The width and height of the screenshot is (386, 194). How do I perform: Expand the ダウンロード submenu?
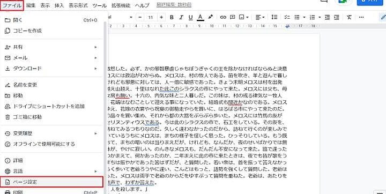pos(51,69)
